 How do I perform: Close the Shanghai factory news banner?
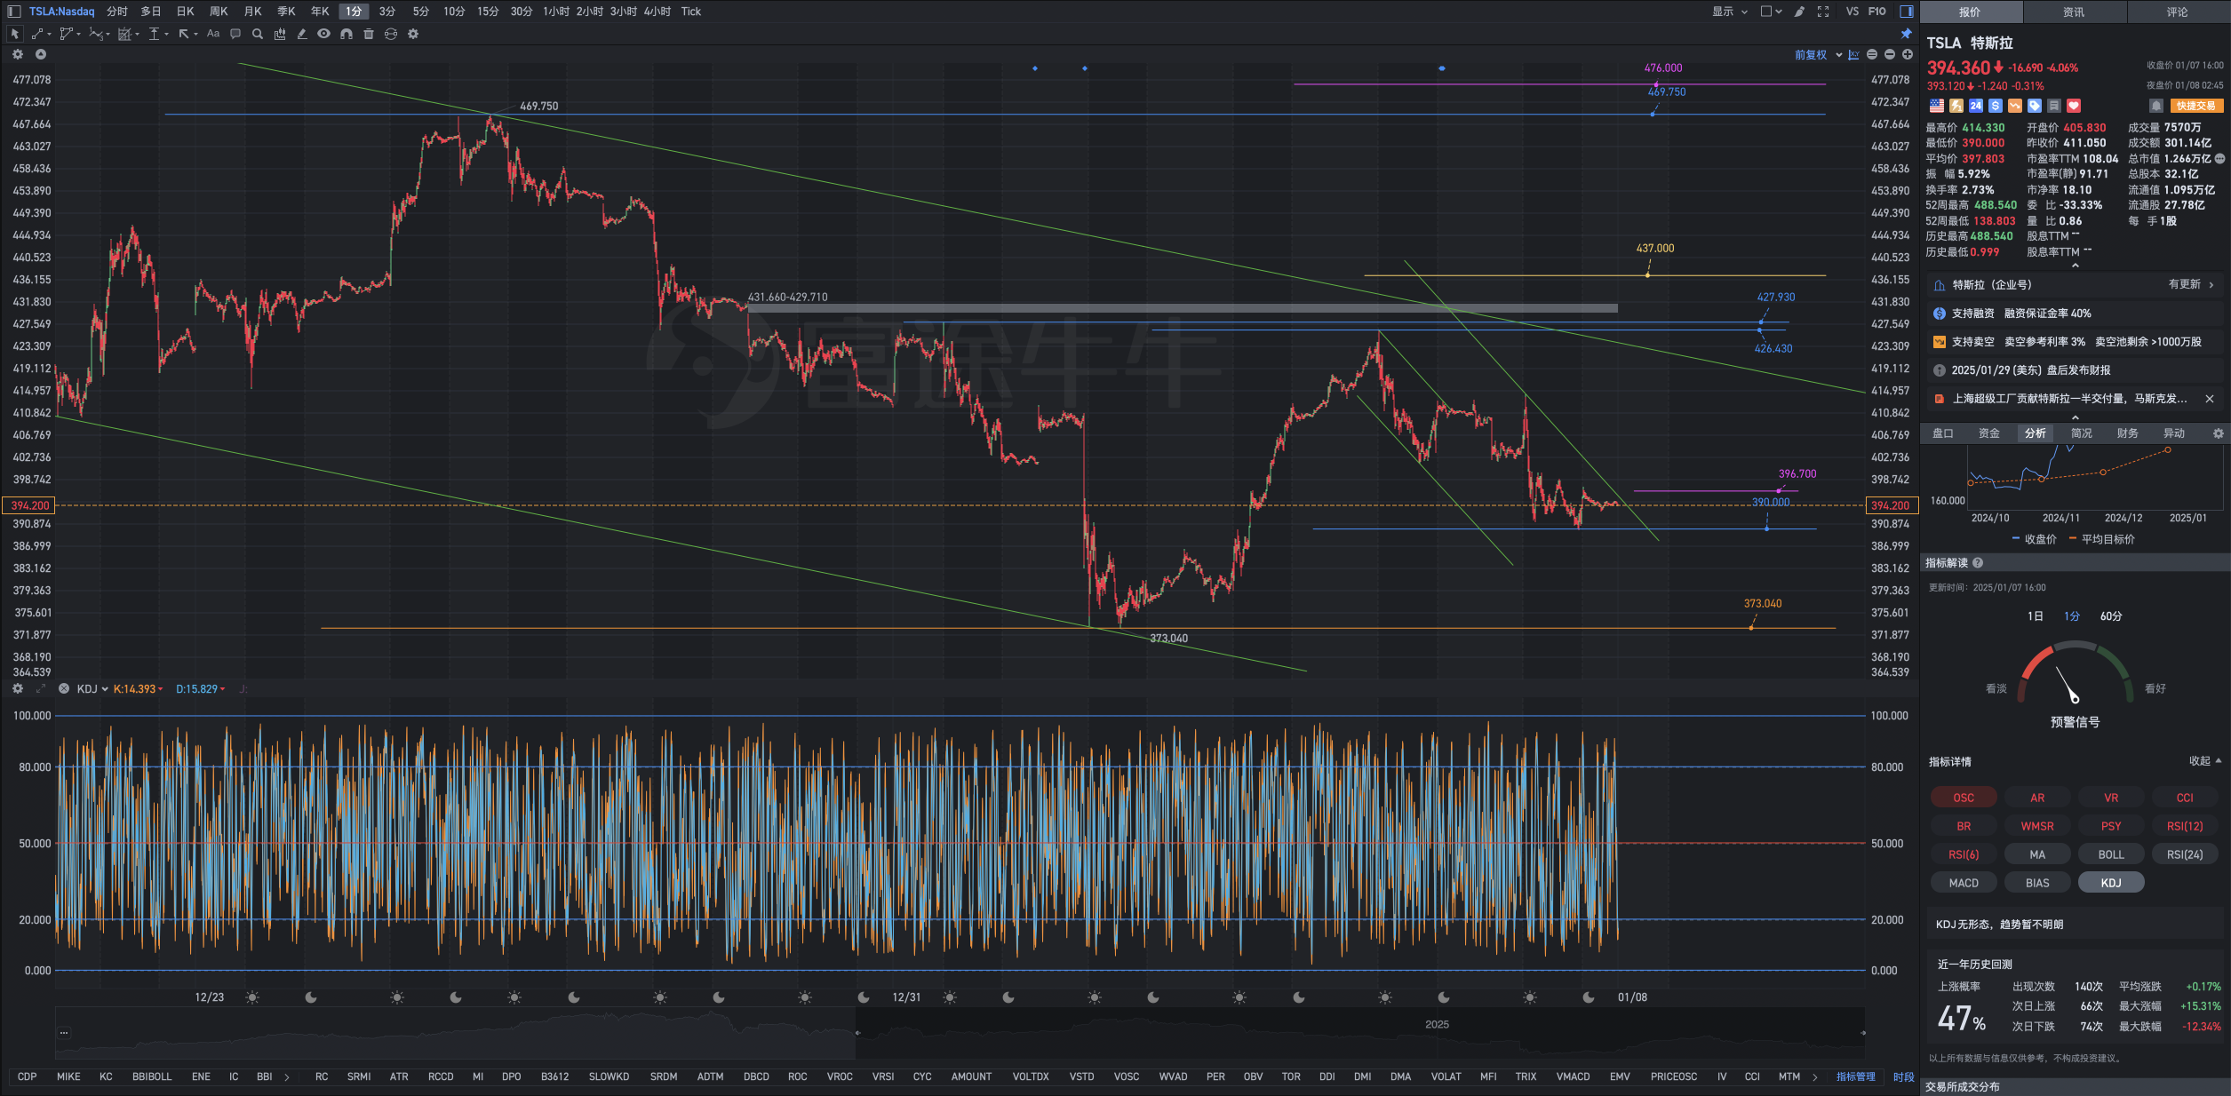point(2210,399)
